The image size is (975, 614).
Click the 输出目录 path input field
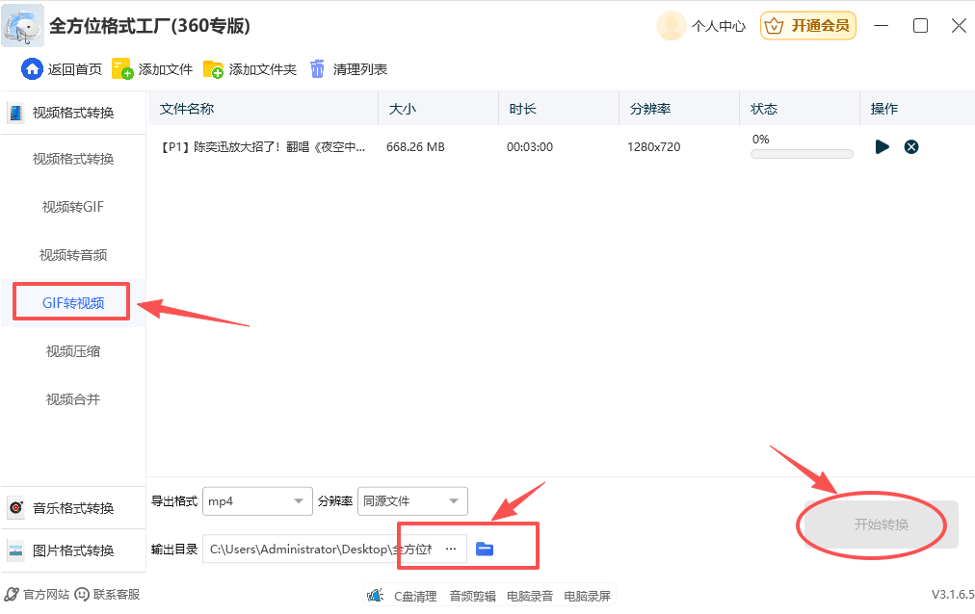coord(318,549)
